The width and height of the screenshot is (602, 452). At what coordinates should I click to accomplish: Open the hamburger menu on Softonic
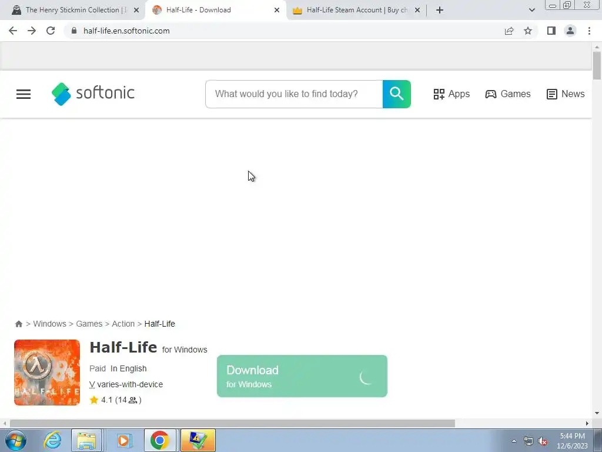24,94
